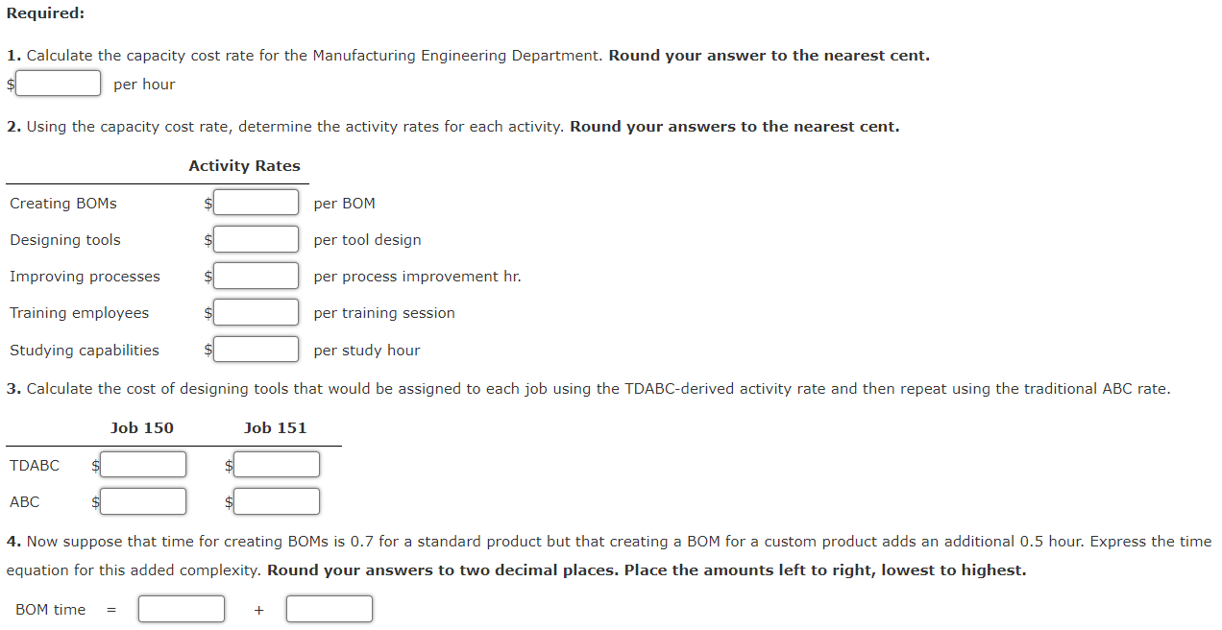Screen dimensions: 1222x630
Task: Select the Creating BOMs row label
Action: pos(62,203)
